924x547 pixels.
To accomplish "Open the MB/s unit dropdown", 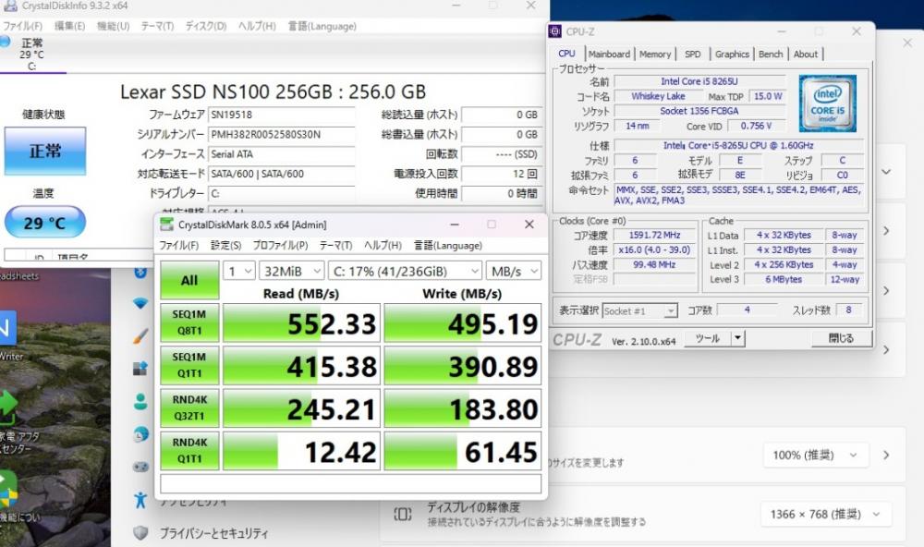I will (513, 271).
